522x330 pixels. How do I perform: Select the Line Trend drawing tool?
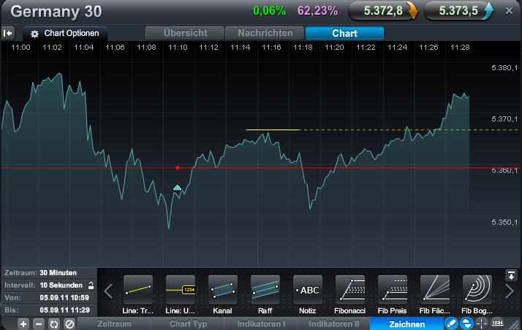pyautogui.click(x=138, y=289)
